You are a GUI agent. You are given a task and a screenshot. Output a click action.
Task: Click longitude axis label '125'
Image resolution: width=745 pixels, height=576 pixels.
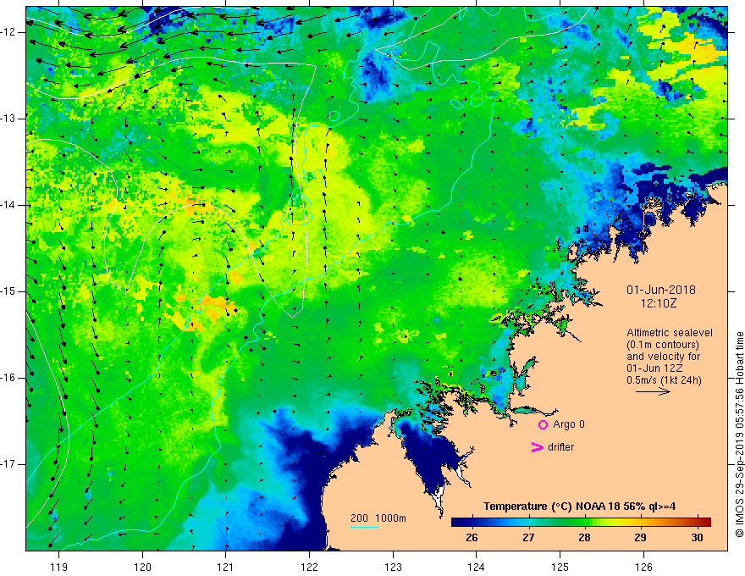(560, 567)
